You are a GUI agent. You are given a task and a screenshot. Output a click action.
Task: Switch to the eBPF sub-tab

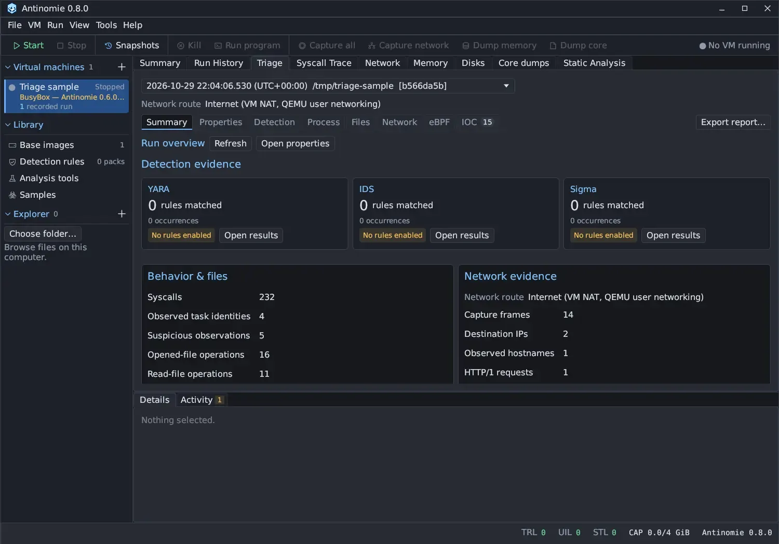tap(439, 122)
